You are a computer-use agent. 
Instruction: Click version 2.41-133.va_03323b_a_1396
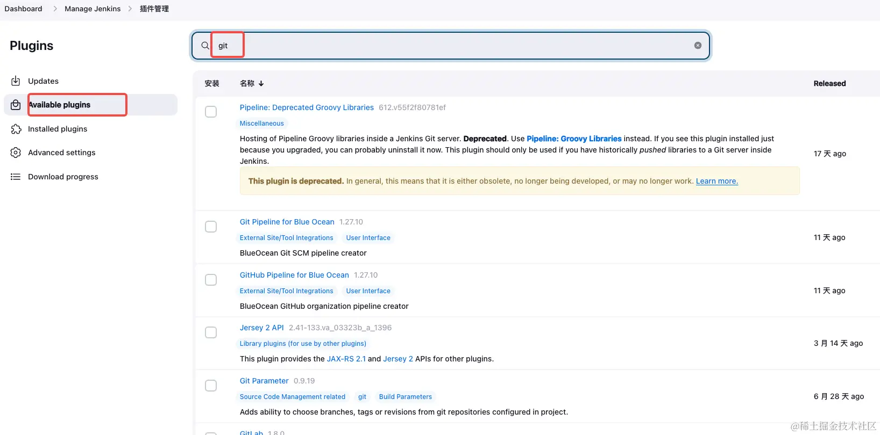340,328
